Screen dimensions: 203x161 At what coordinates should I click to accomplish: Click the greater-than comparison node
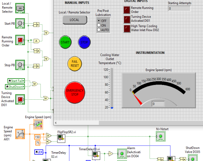click(x=49, y=136)
